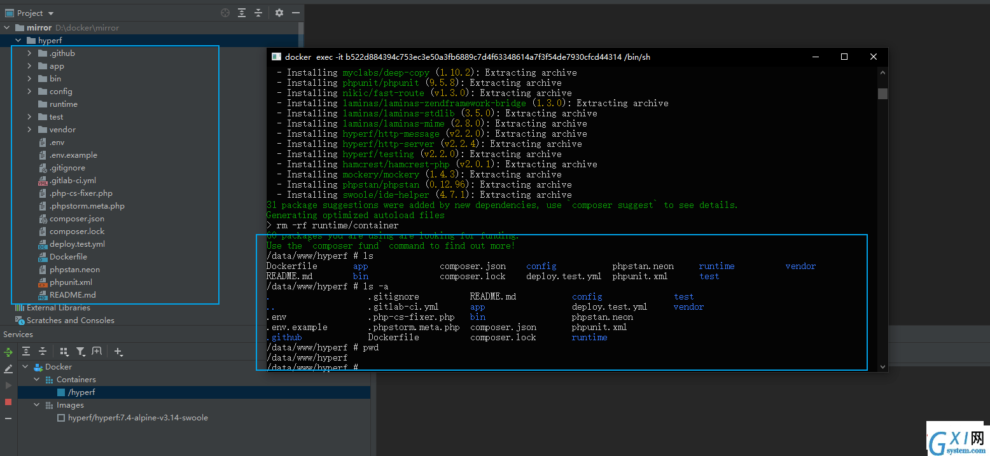Maximize the docker exec terminal window
990x456 pixels.
(x=844, y=57)
